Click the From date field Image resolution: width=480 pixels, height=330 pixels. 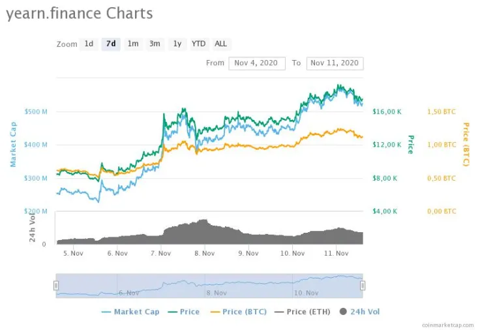pos(257,63)
